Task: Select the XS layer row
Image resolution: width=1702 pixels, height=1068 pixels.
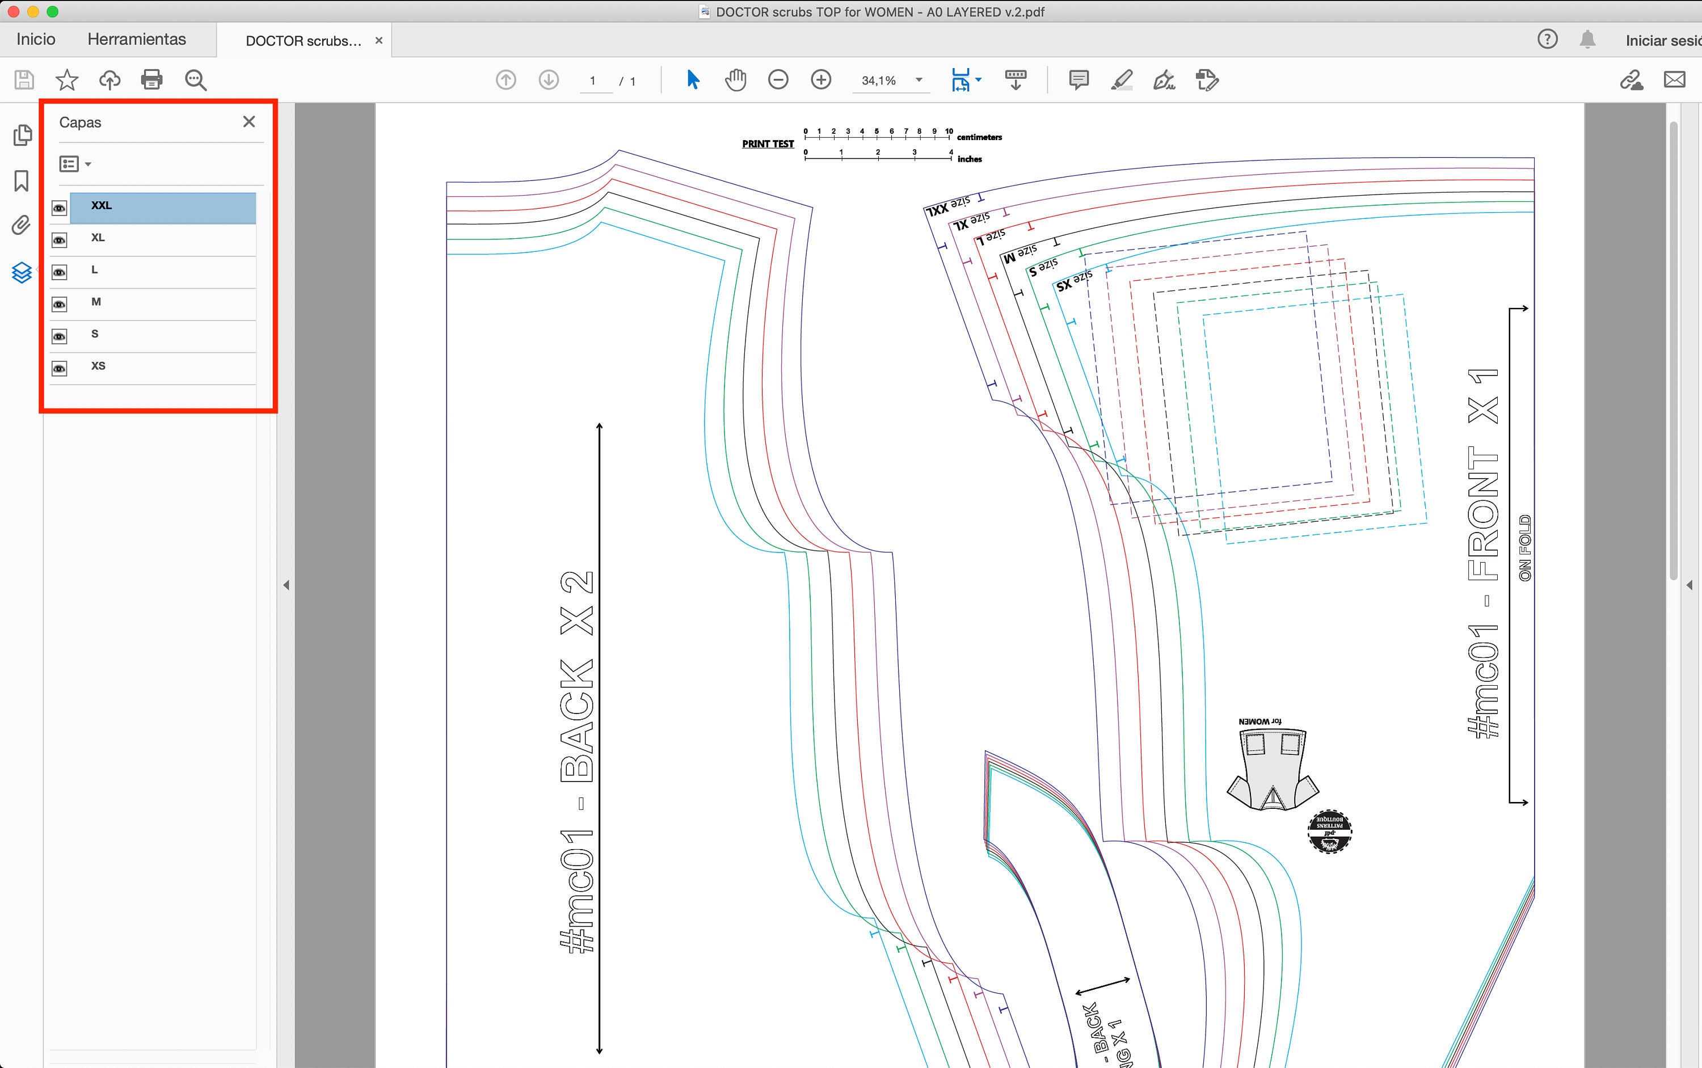Action: pyautogui.click(x=162, y=369)
